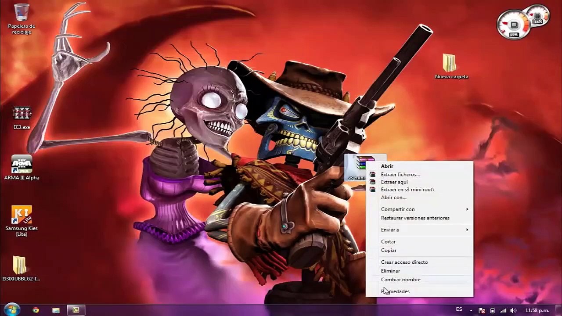Open Windows Explorer from the taskbar
This screenshot has width=562, height=316.
coord(56,310)
